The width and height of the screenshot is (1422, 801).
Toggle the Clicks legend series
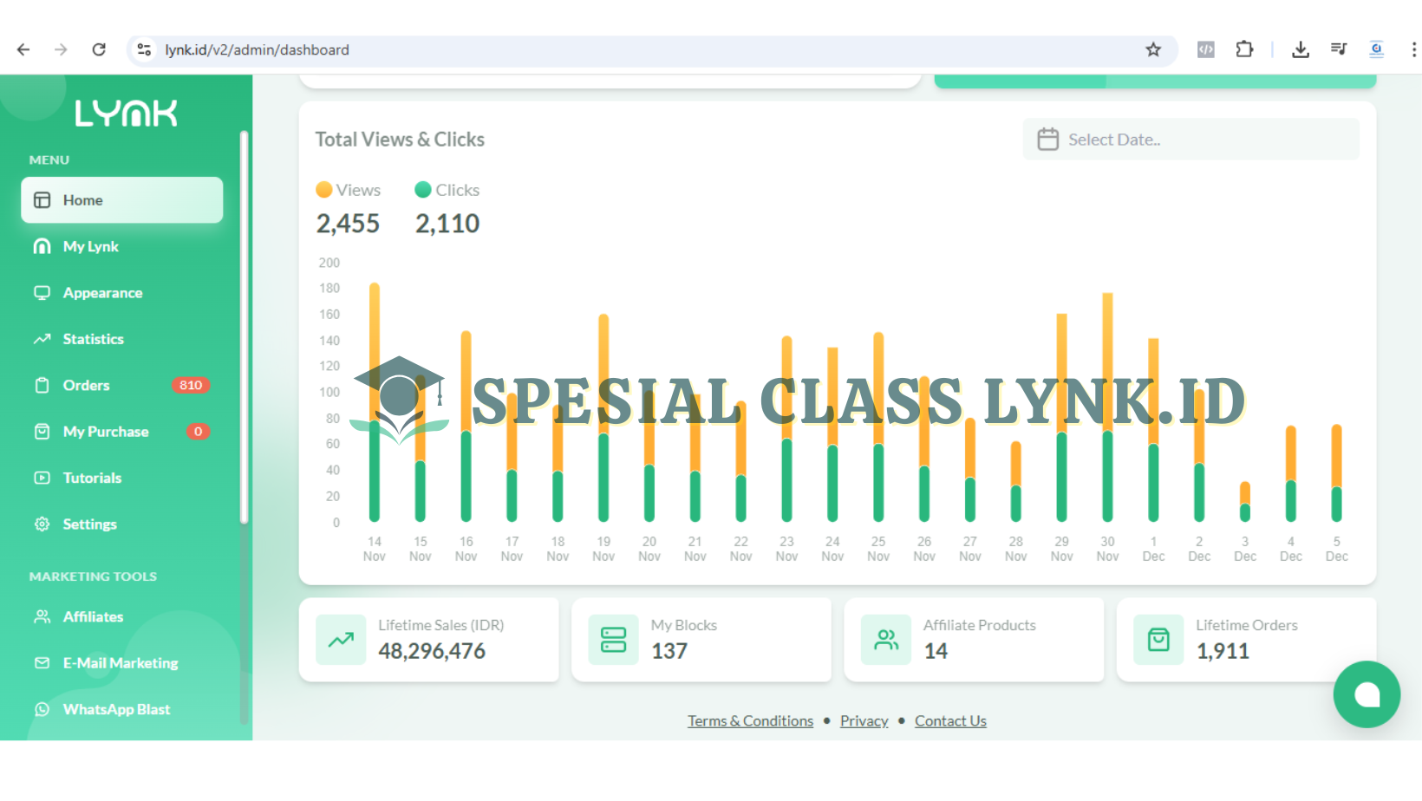447,190
